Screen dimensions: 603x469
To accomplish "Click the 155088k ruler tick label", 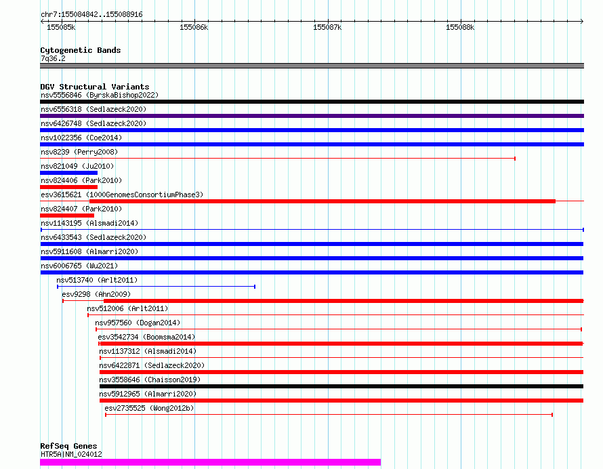I will point(460,27).
